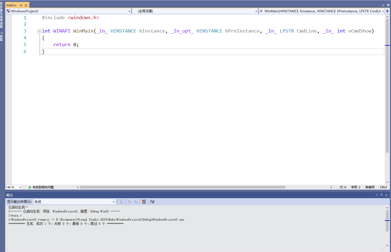Screen dimensions: 391x252
Task: Click the editor vertical scrollbar thumb
Action: click(387, 86)
